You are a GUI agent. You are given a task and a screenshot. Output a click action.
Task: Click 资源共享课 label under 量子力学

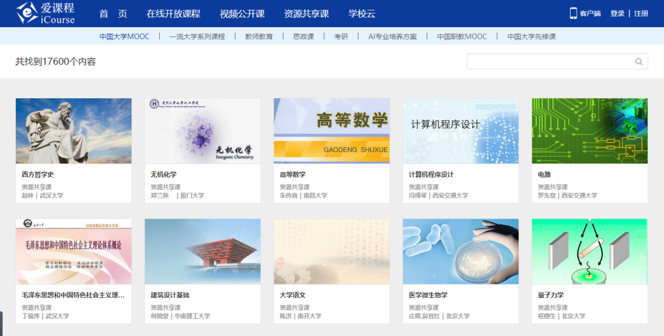coord(553,308)
